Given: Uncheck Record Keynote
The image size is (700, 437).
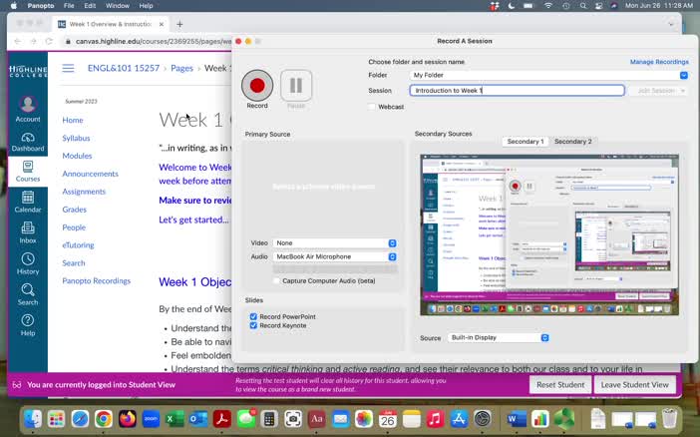Looking at the screenshot, I should point(253,325).
